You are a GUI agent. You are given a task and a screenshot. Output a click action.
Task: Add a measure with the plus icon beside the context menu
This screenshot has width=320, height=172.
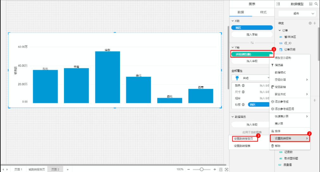click(x=315, y=100)
